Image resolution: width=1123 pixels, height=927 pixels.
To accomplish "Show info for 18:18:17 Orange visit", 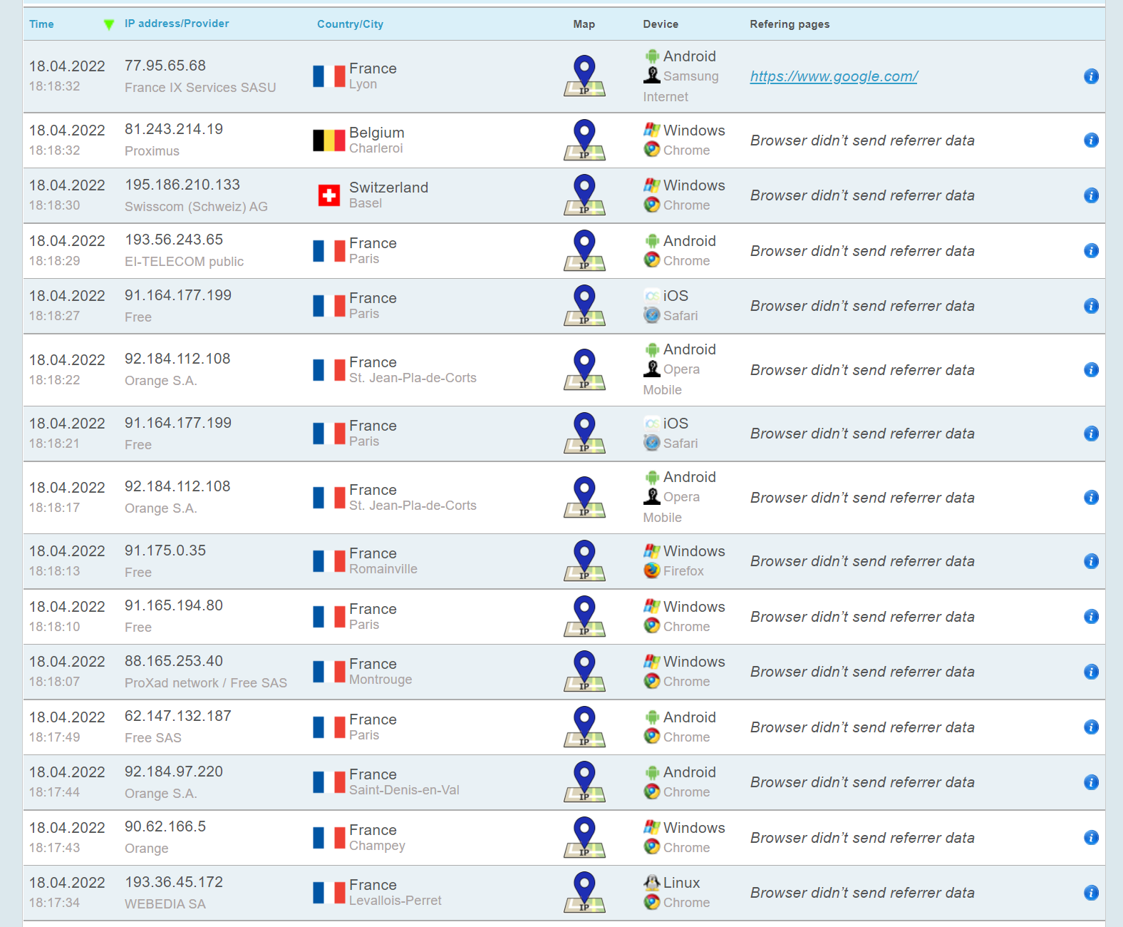I will pyautogui.click(x=1091, y=498).
